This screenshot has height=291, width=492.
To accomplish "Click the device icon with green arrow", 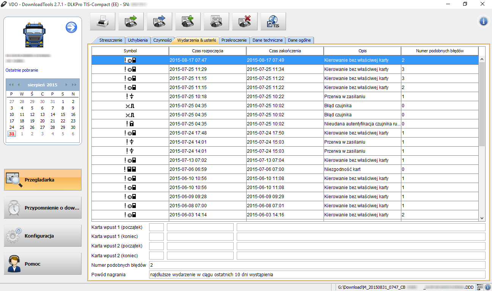I will tap(131, 22).
